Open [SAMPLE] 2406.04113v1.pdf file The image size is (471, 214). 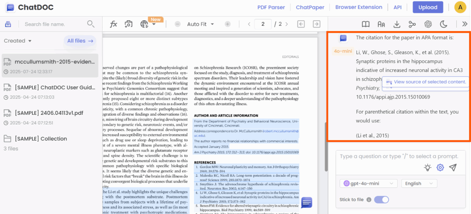50,117
